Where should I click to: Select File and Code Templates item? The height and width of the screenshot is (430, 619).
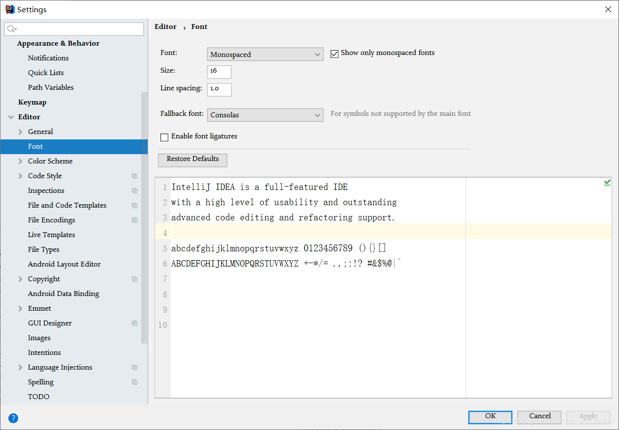pyautogui.click(x=67, y=205)
